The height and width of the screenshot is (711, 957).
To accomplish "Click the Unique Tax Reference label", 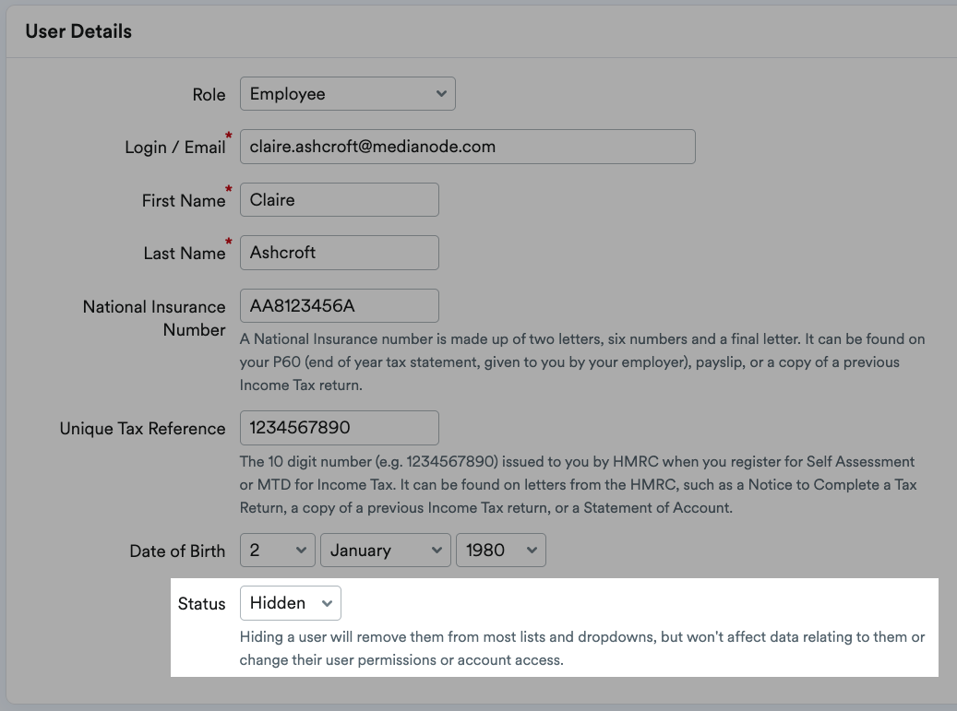I will (143, 429).
